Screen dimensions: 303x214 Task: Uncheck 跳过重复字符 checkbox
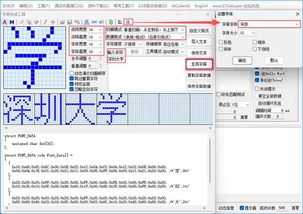click(72, 79)
